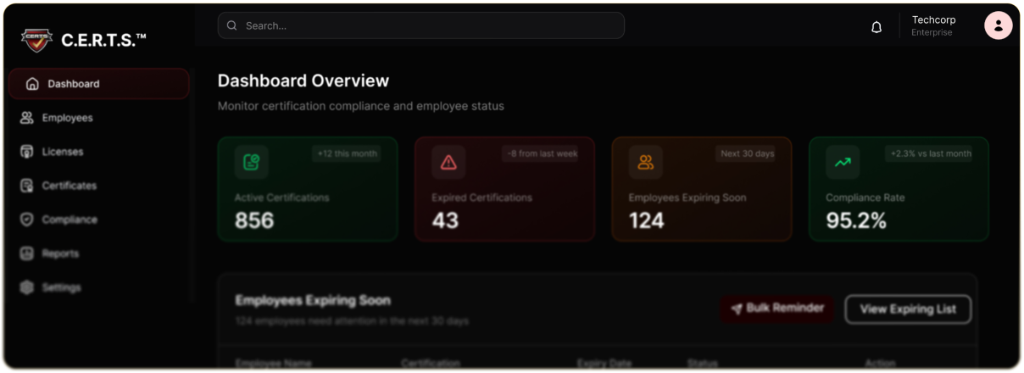Click the Techcorp Enterprise account label
Image resolution: width=1024 pixels, height=373 pixels.
pyautogui.click(x=933, y=25)
